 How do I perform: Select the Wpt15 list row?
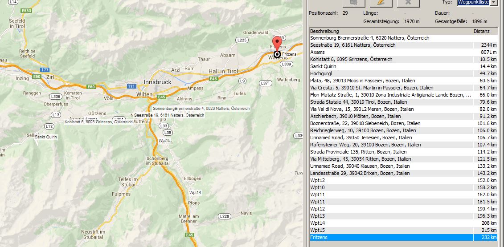click(x=391, y=231)
